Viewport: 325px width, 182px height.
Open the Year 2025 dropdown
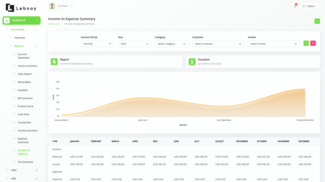[134, 44]
